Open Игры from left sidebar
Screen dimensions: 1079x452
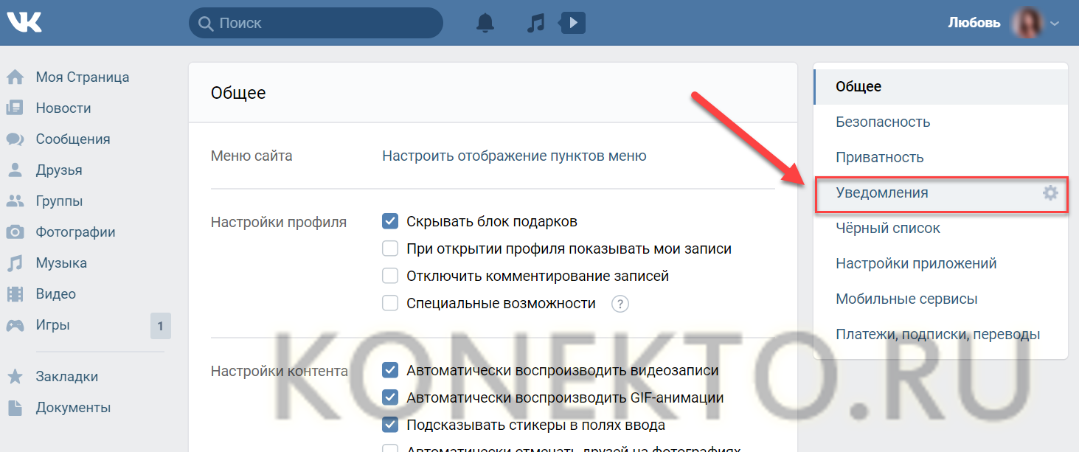pyautogui.click(x=53, y=325)
